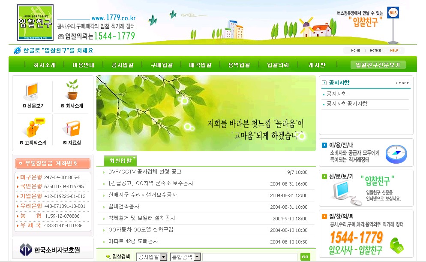Open the 회사소개 menu

(45, 65)
